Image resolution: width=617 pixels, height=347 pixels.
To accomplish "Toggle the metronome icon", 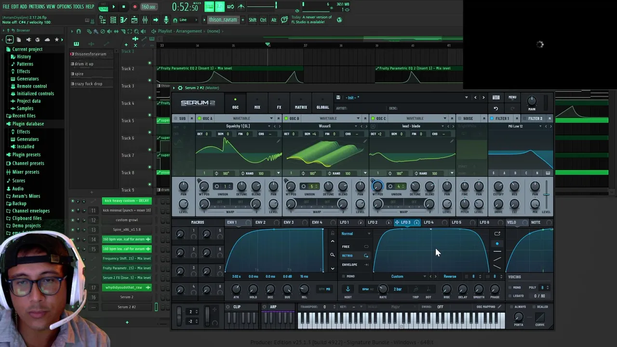I will [241, 7].
